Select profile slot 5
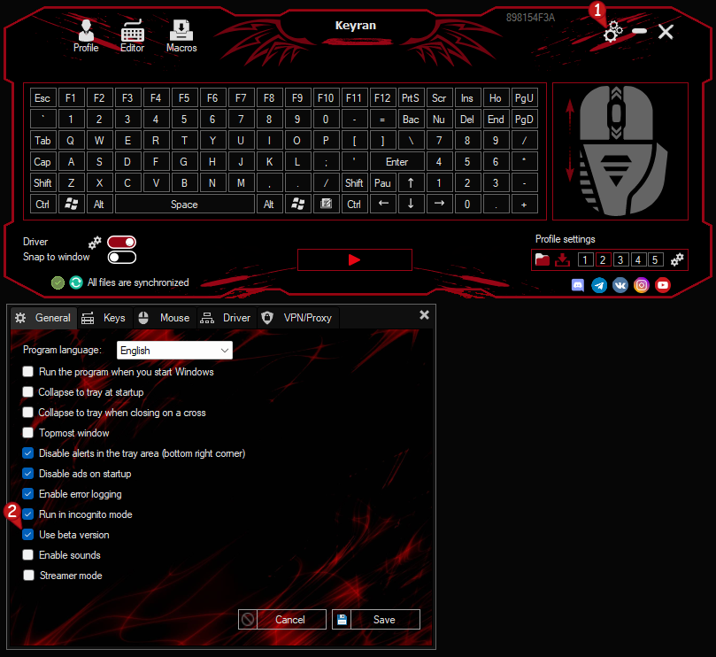This screenshot has height=657, width=716. click(655, 260)
